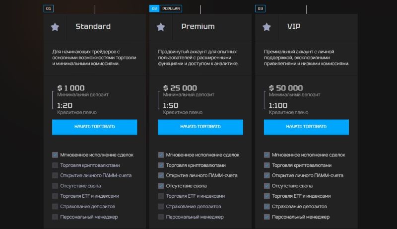Select the 02 plan number badge
This screenshot has width=397, height=229.
pyautogui.click(x=154, y=8)
